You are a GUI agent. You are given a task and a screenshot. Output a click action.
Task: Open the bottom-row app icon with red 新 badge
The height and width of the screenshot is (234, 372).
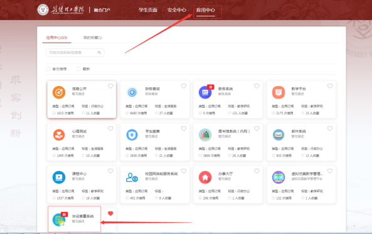click(x=59, y=220)
